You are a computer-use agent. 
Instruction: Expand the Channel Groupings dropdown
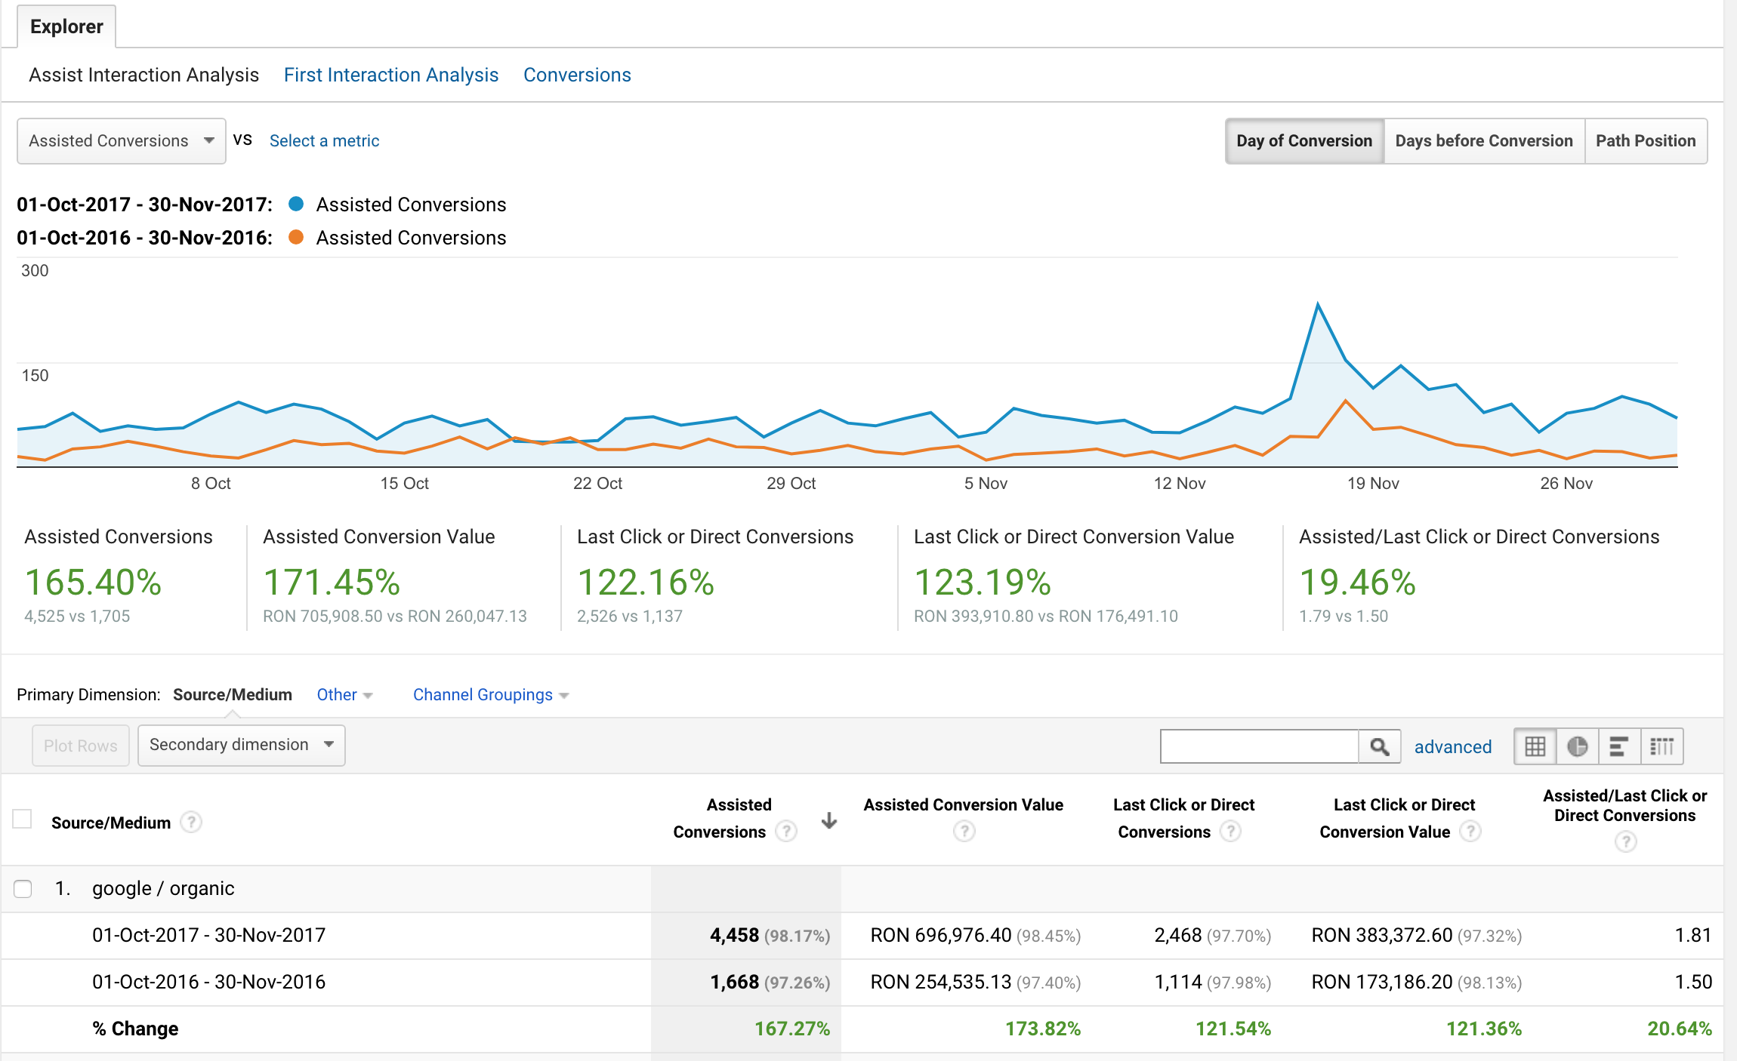491,694
